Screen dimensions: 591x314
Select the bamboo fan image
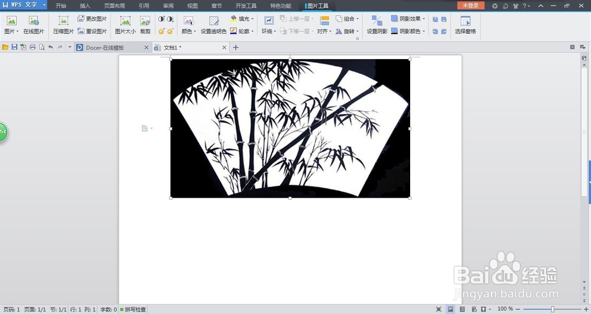click(x=290, y=129)
